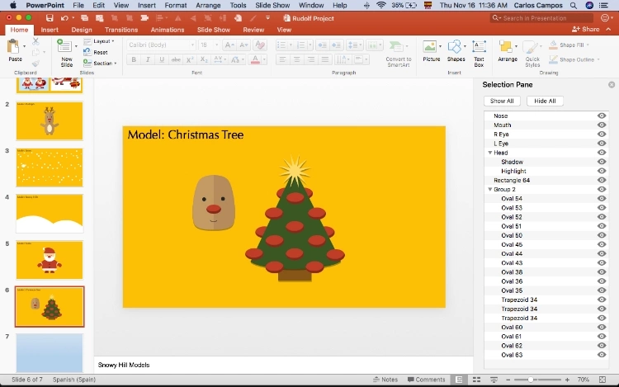Click the Hide All button
The height and width of the screenshot is (387, 619).
[545, 101]
